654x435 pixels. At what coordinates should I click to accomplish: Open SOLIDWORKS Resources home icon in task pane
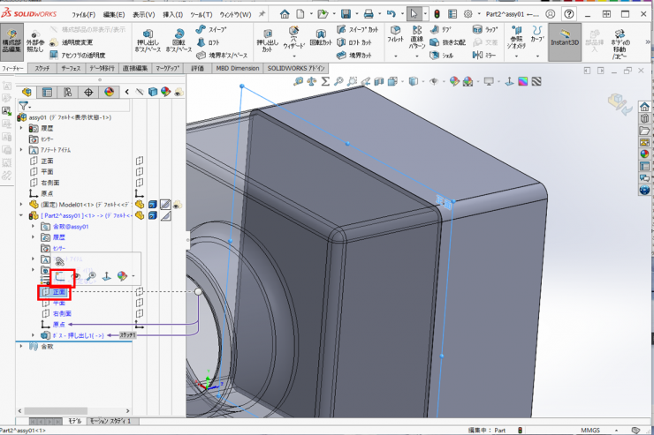click(x=644, y=107)
